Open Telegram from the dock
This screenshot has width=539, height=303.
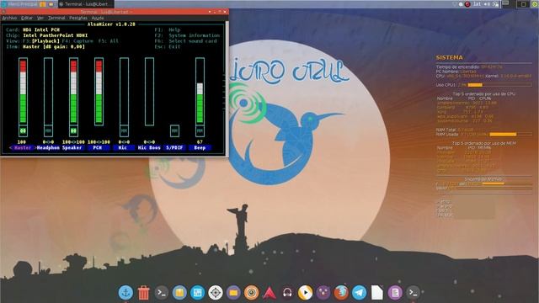360,293
